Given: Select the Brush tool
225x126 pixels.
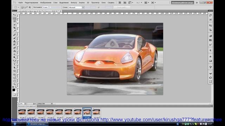Looking at the screenshot, I should tap(14, 38).
